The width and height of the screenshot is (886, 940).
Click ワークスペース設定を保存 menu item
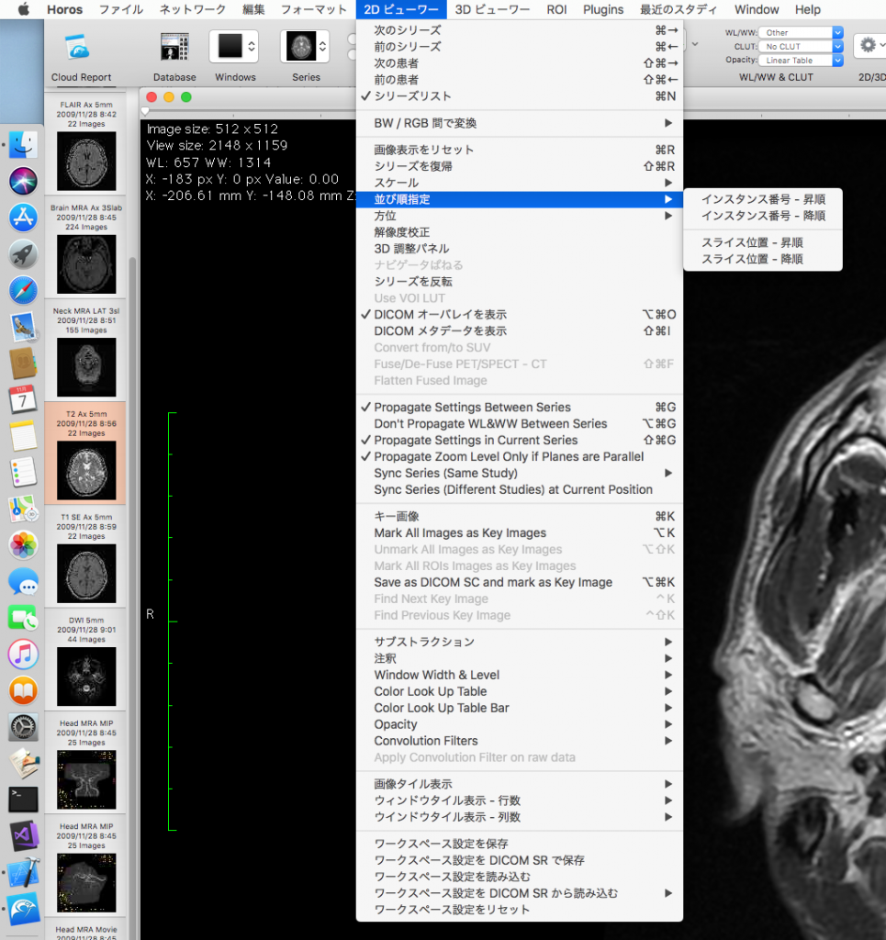tap(519, 844)
